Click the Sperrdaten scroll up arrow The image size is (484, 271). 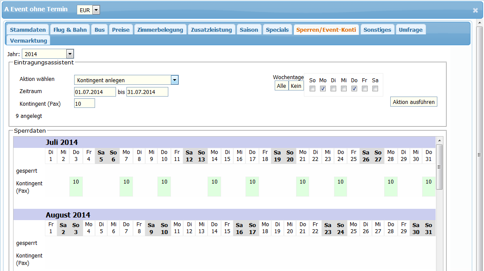coord(439,141)
